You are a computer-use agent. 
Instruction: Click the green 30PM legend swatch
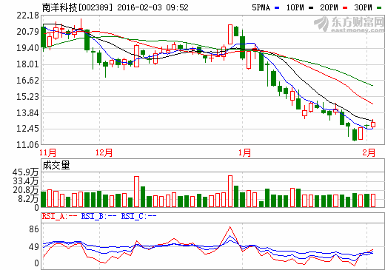click(x=379, y=8)
